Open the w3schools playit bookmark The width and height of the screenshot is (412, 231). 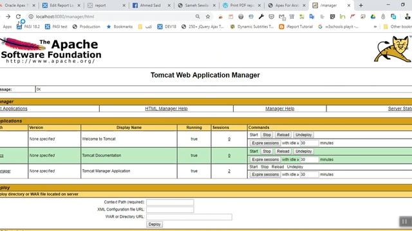[338, 27]
